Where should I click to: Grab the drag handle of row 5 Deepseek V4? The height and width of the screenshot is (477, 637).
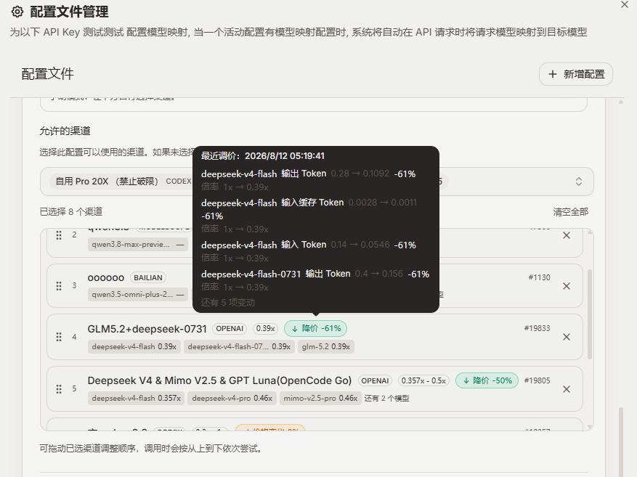59,389
